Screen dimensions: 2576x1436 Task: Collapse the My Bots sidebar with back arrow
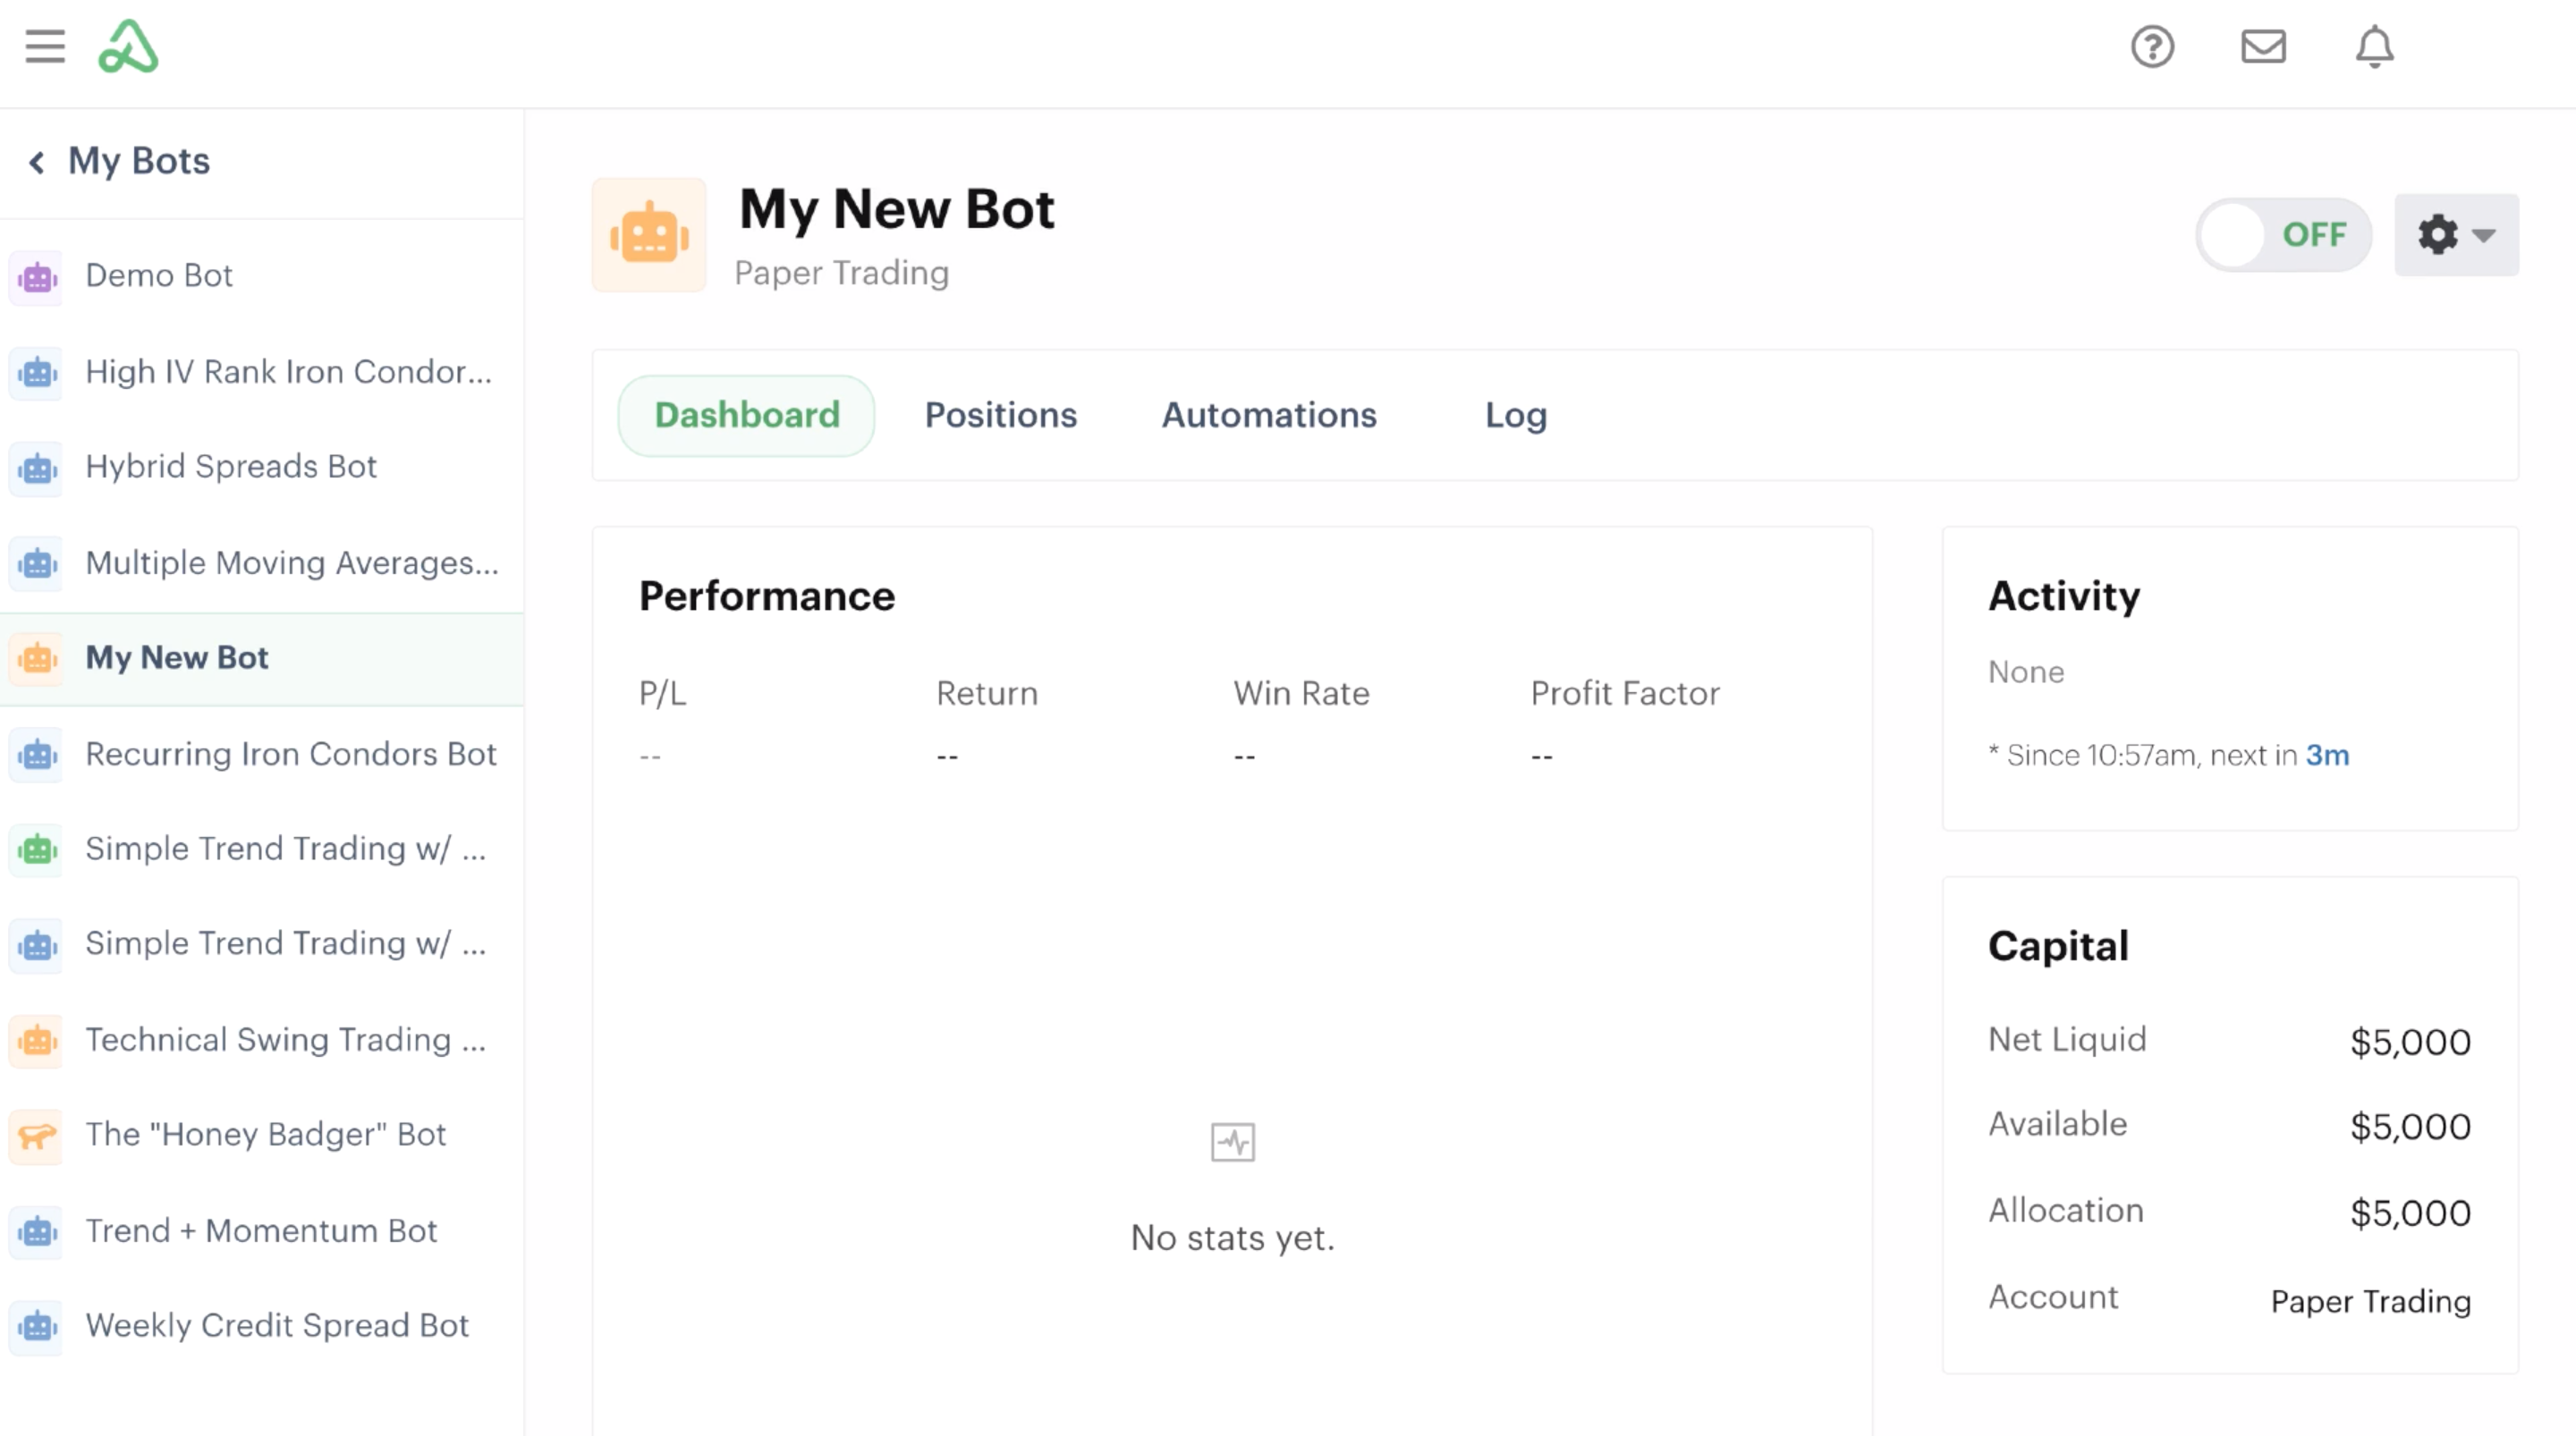coord(38,161)
